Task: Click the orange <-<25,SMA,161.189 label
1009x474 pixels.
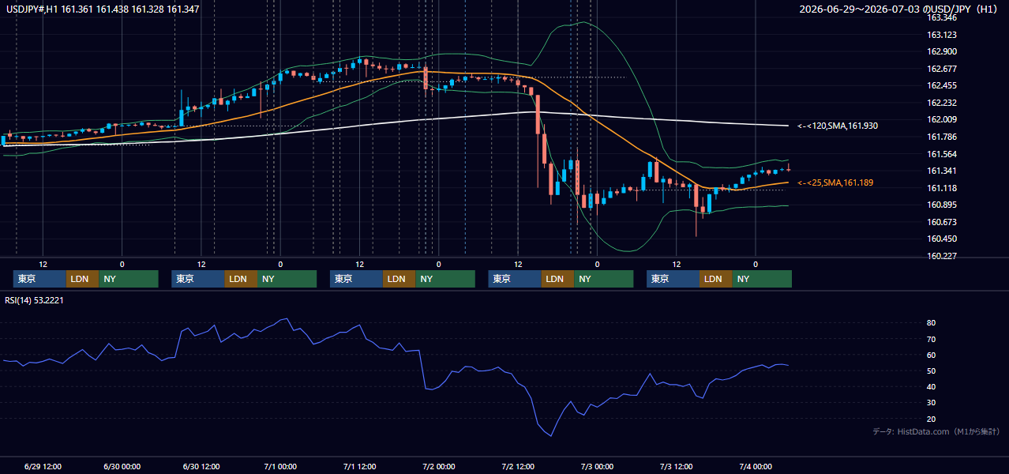Action: (x=835, y=182)
